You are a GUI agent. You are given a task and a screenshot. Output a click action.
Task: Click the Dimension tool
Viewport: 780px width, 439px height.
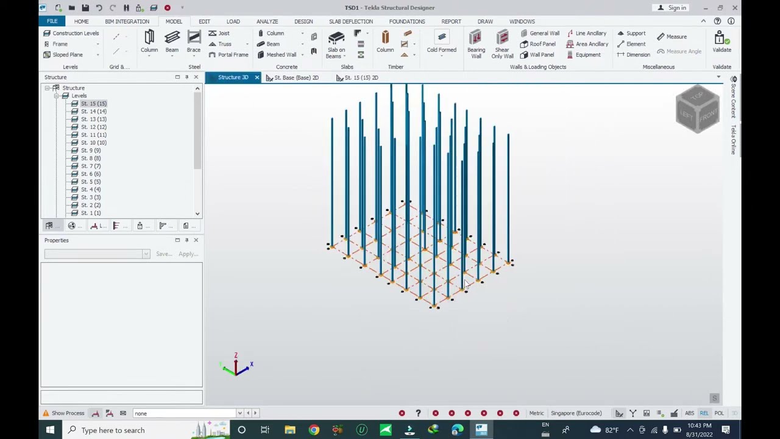(x=633, y=55)
